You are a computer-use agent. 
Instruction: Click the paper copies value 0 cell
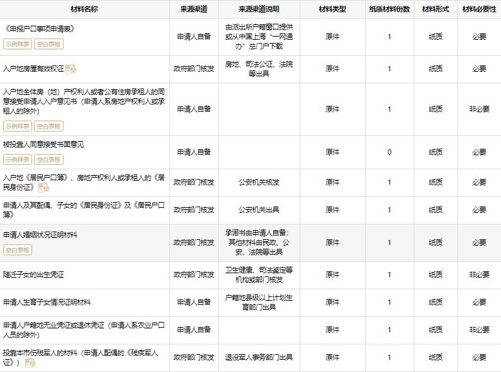(389, 152)
